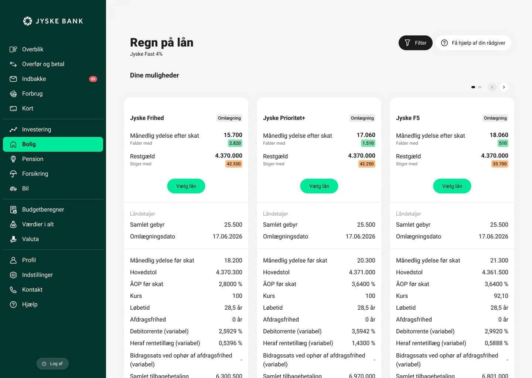The image size is (532, 378).
Task: Click the Jyske Bank logo
Action: tap(53, 21)
